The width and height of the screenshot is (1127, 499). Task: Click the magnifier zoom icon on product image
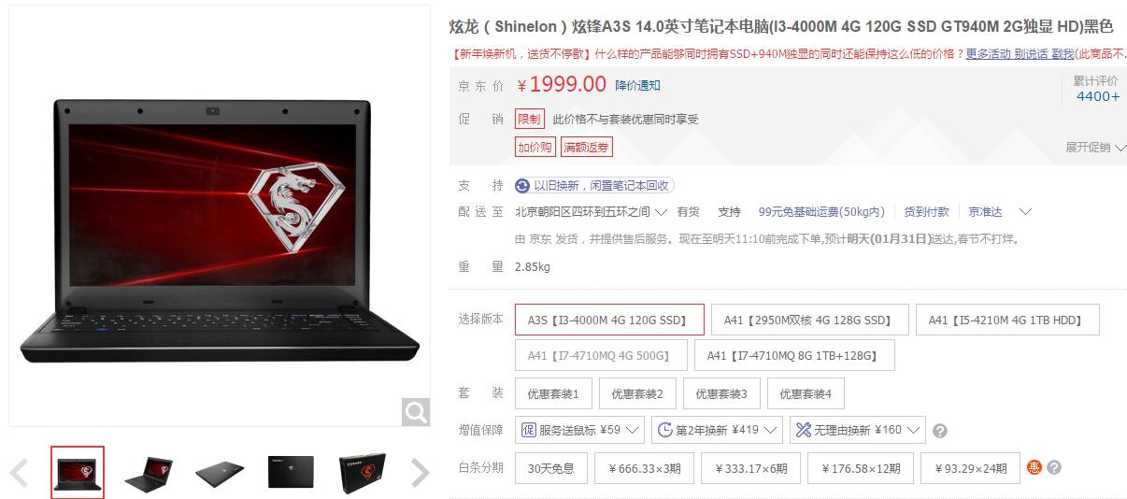(416, 411)
